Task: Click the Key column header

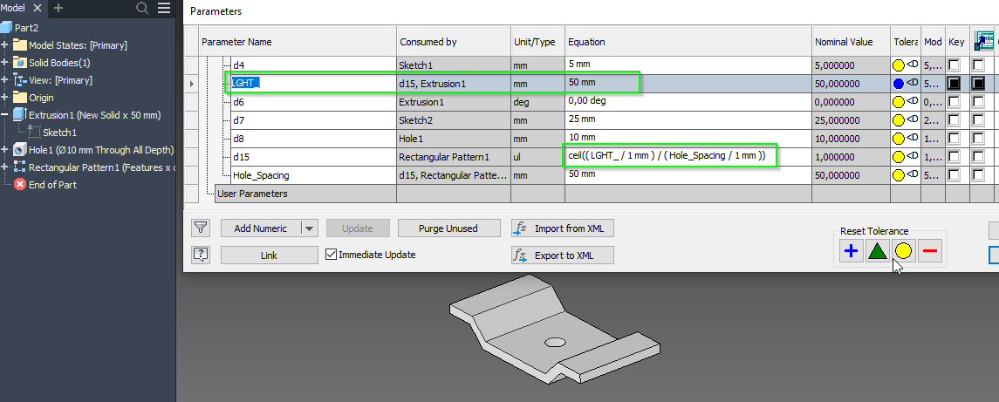Action: click(x=956, y=41)
